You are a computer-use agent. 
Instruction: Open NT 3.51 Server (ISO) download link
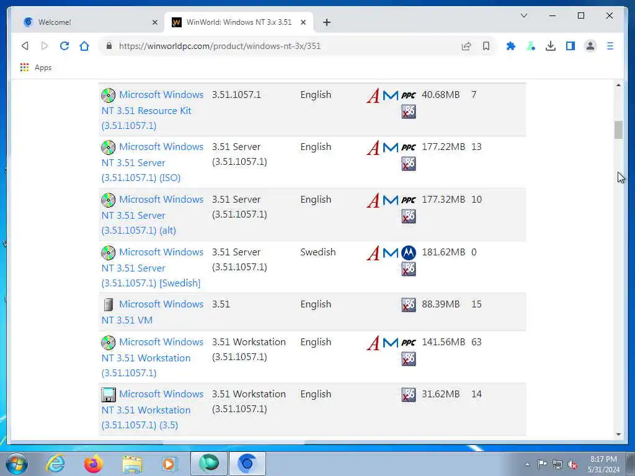tap(153, 162)
